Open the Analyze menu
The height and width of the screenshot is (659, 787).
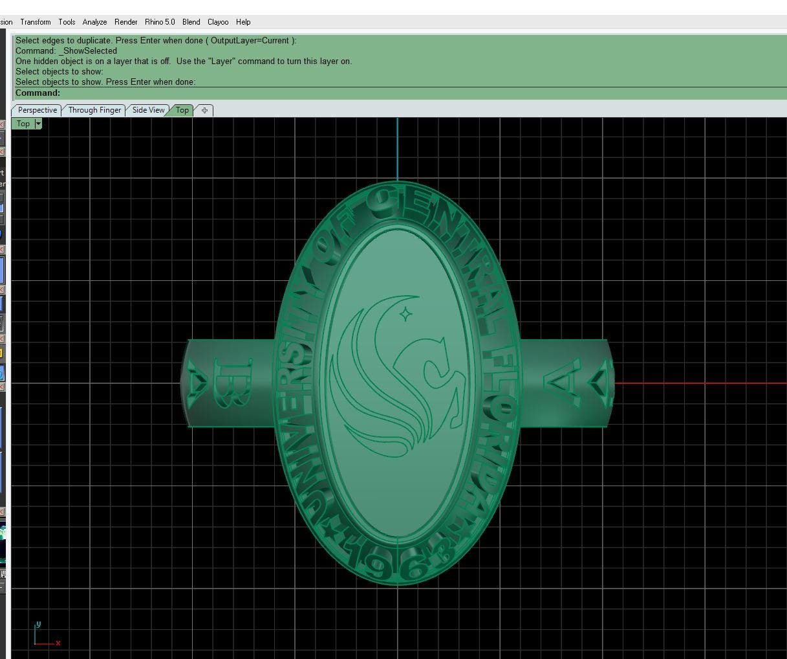[94, 22]
